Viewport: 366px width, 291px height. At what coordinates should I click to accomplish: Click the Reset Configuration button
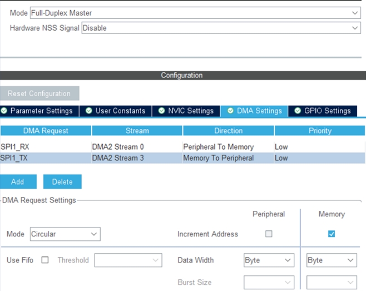39,93
